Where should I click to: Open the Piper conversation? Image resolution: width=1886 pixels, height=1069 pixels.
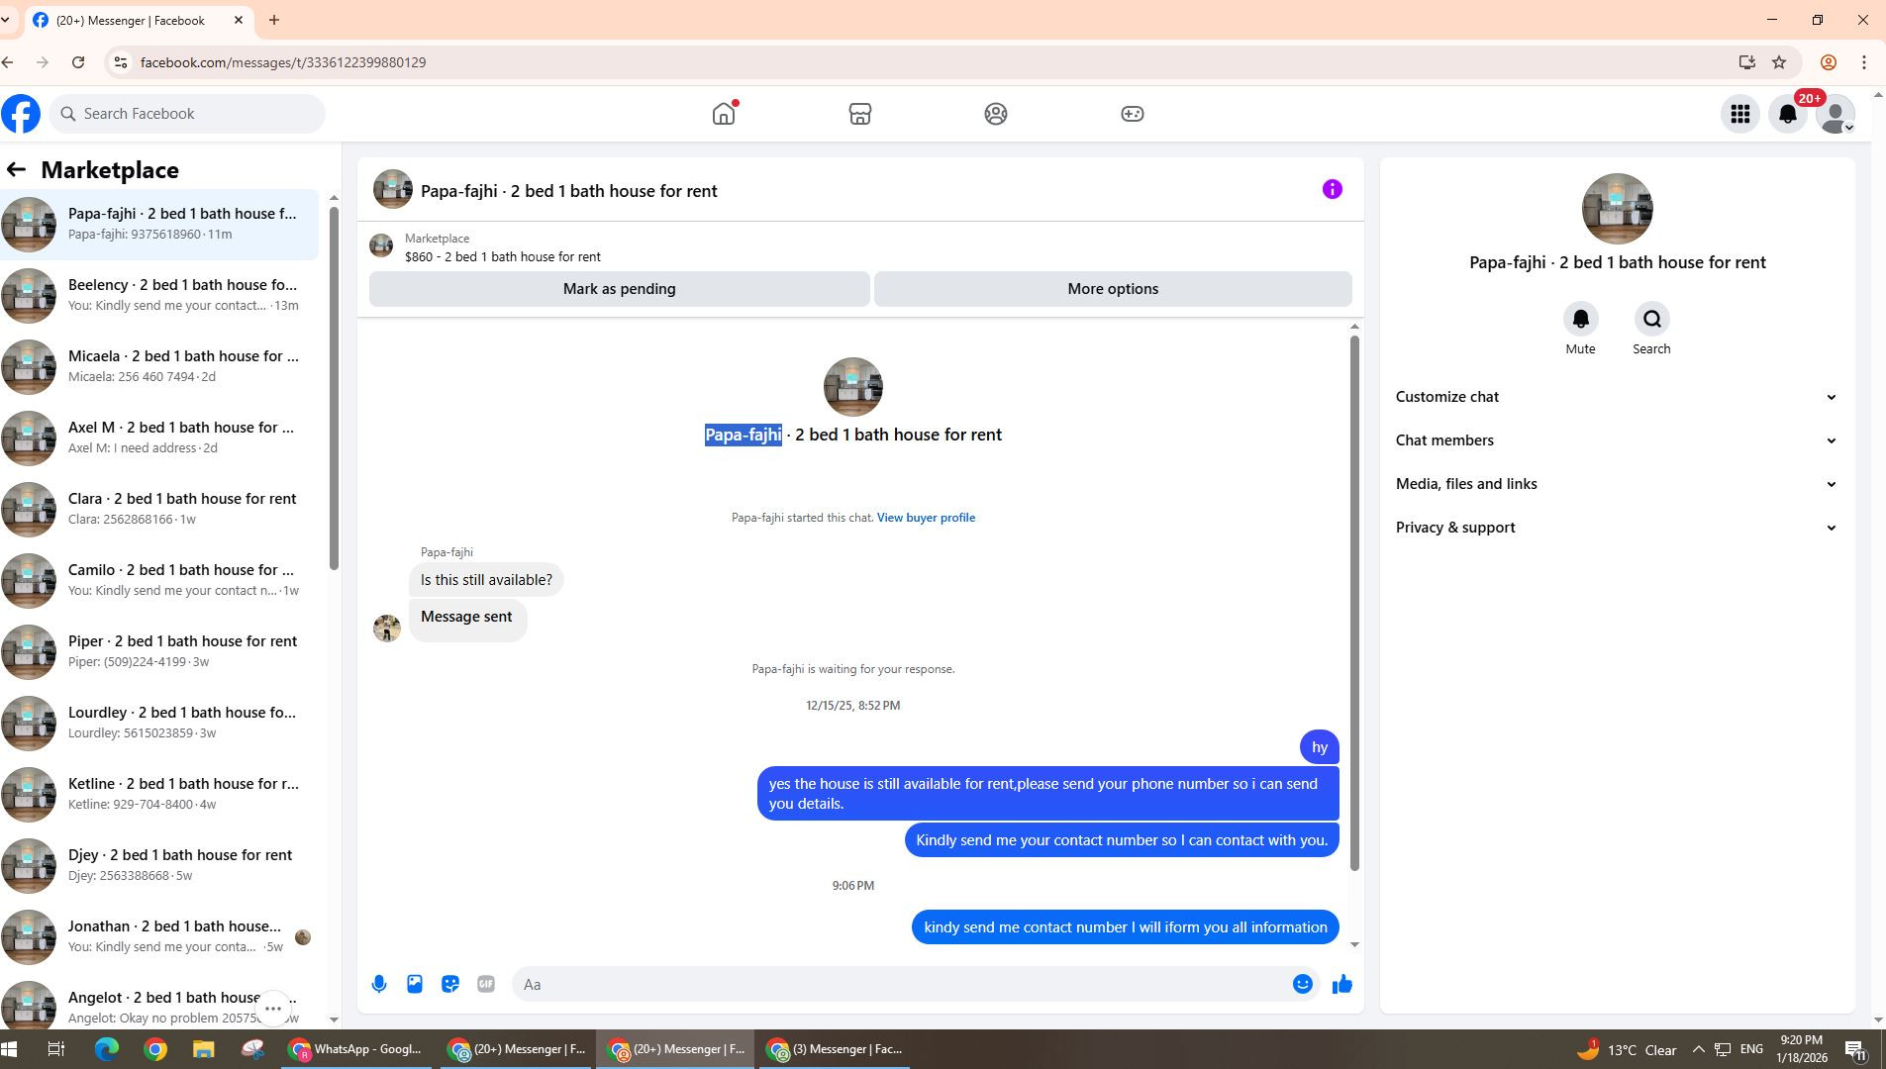tap(159, 651)
